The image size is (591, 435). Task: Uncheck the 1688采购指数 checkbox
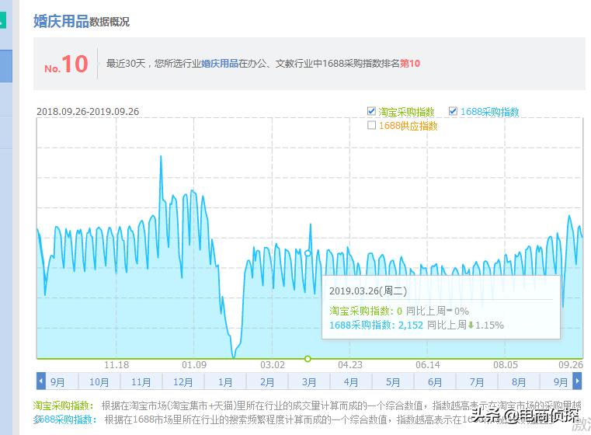[454, 112]
